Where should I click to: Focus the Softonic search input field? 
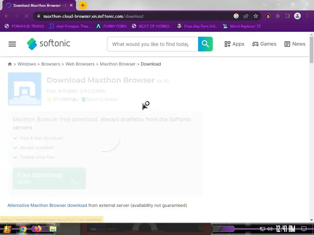(153, 44)
